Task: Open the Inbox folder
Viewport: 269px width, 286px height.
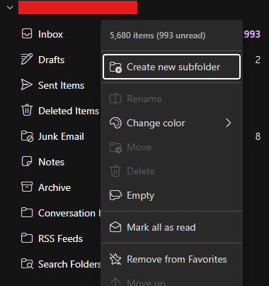Action: click(50, 34)
